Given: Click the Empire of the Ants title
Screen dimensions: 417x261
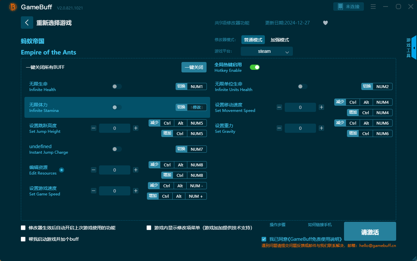Looking at the screenshot, I should 49,53.
